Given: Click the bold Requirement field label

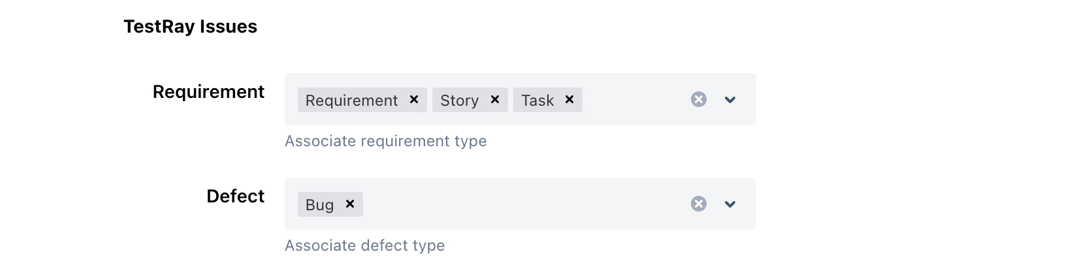Looking at the screenshot, I should point(208,92).
